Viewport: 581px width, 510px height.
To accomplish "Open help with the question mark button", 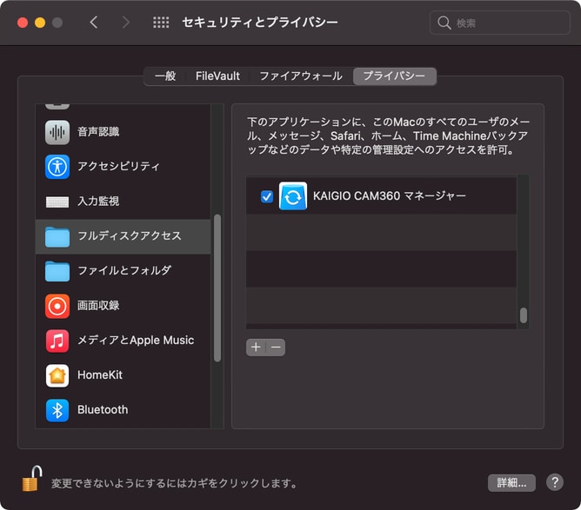I will 555,482.
